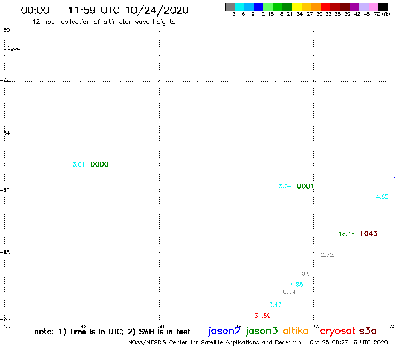Pick the bright red legend swatch

click(326, 6)
